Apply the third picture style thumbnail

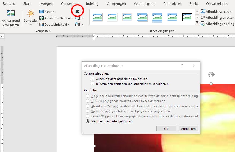point(127,17)
